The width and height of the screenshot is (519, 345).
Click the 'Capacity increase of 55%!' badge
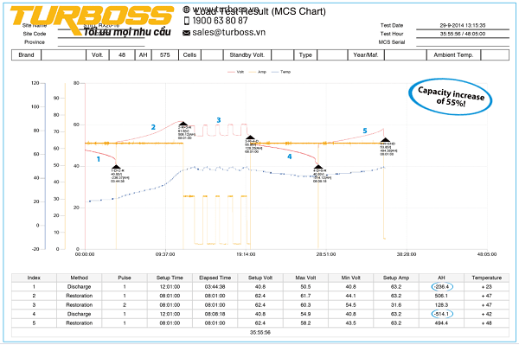(451, 97)
